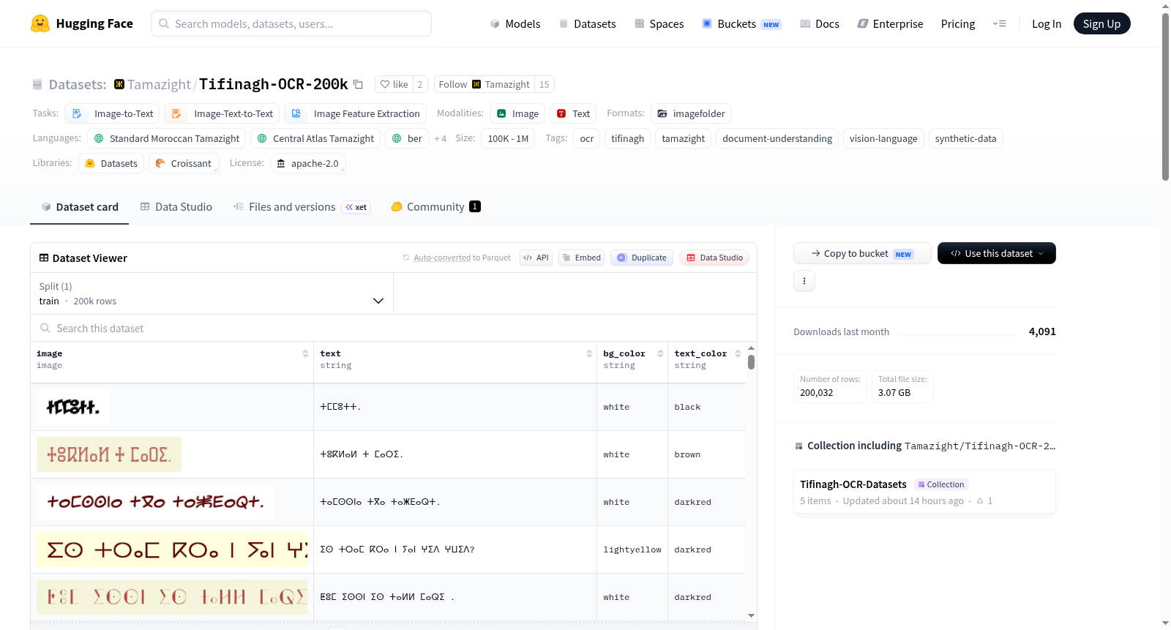
Task: Open the apache-2.0 license tag
Action: pos(308,163)
